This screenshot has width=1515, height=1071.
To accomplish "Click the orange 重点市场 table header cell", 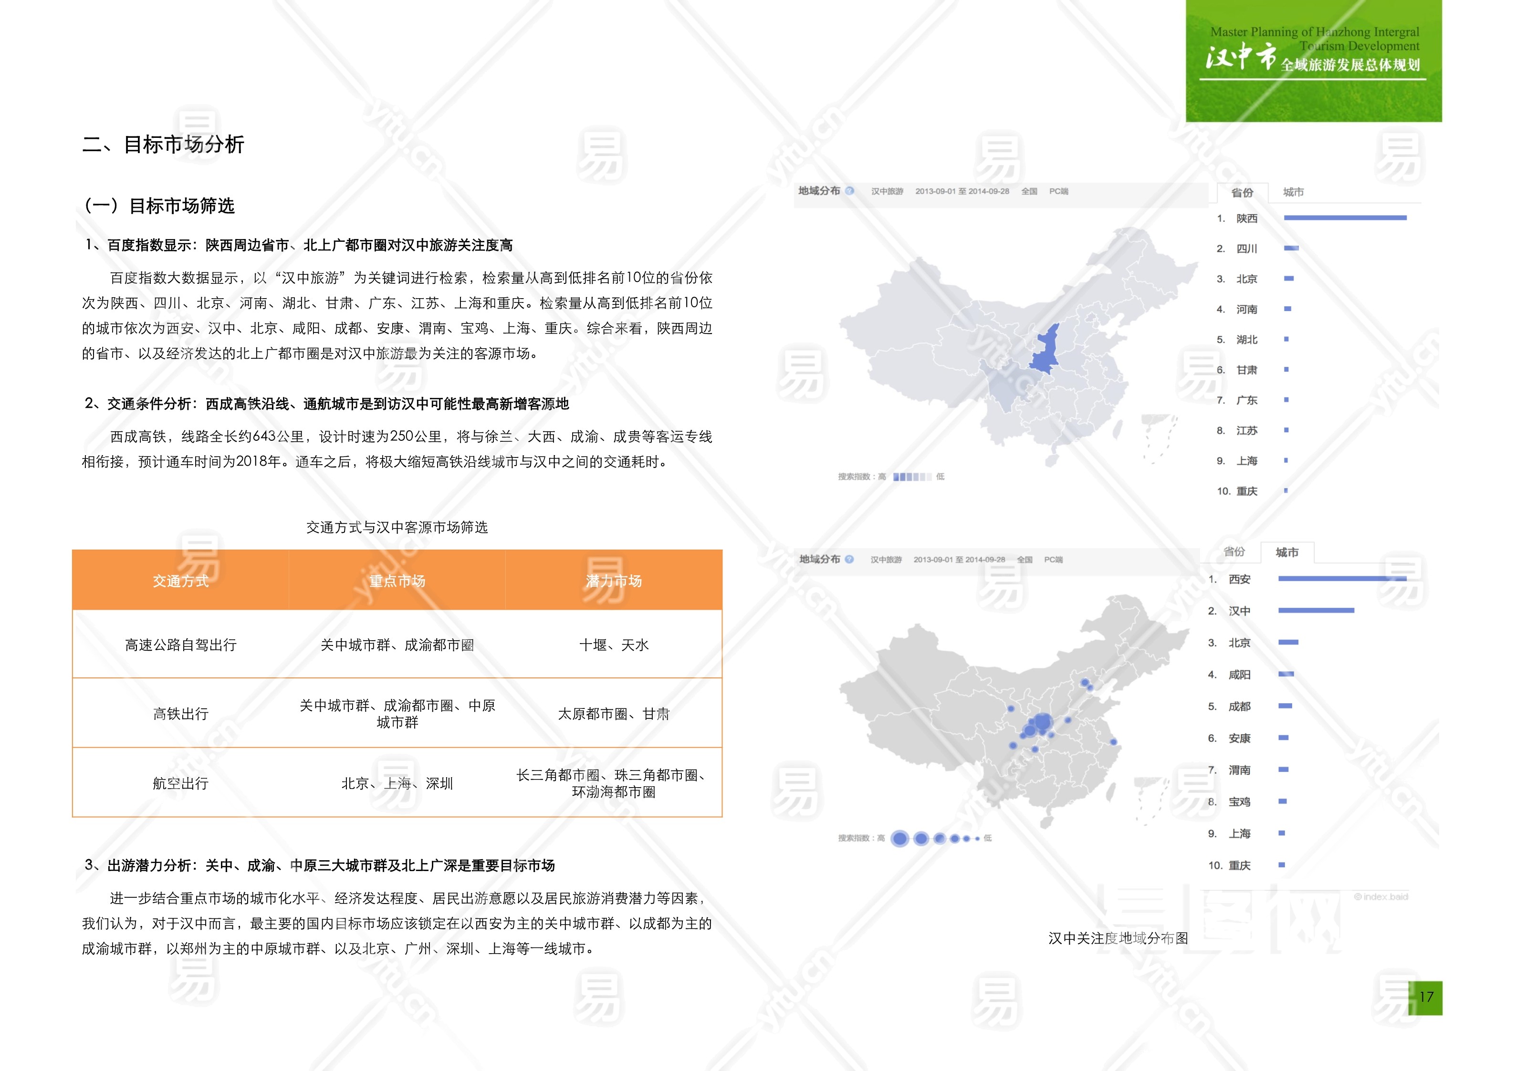I will pyautogui.click(x=397, y=581).
